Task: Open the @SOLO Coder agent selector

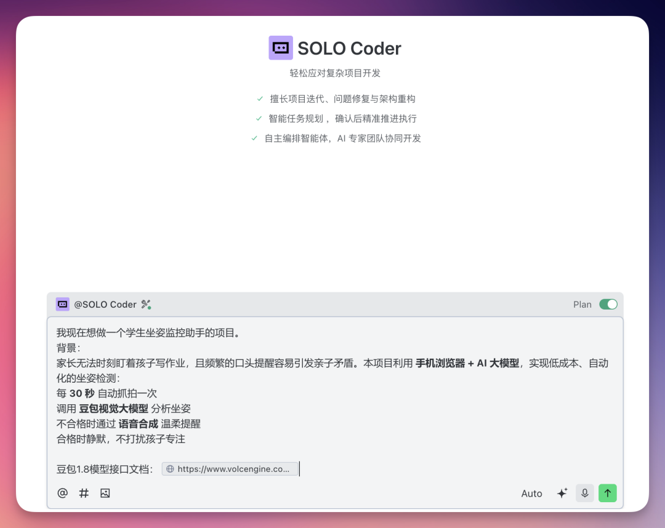Action: [105, 304]
